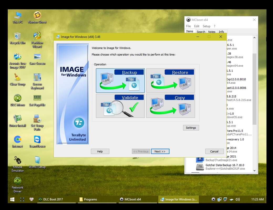273x210 pixels.
Task: Close the MCboot x64 window
Action: 254,20
